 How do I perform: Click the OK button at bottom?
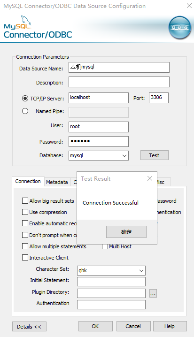coord(95,326)
